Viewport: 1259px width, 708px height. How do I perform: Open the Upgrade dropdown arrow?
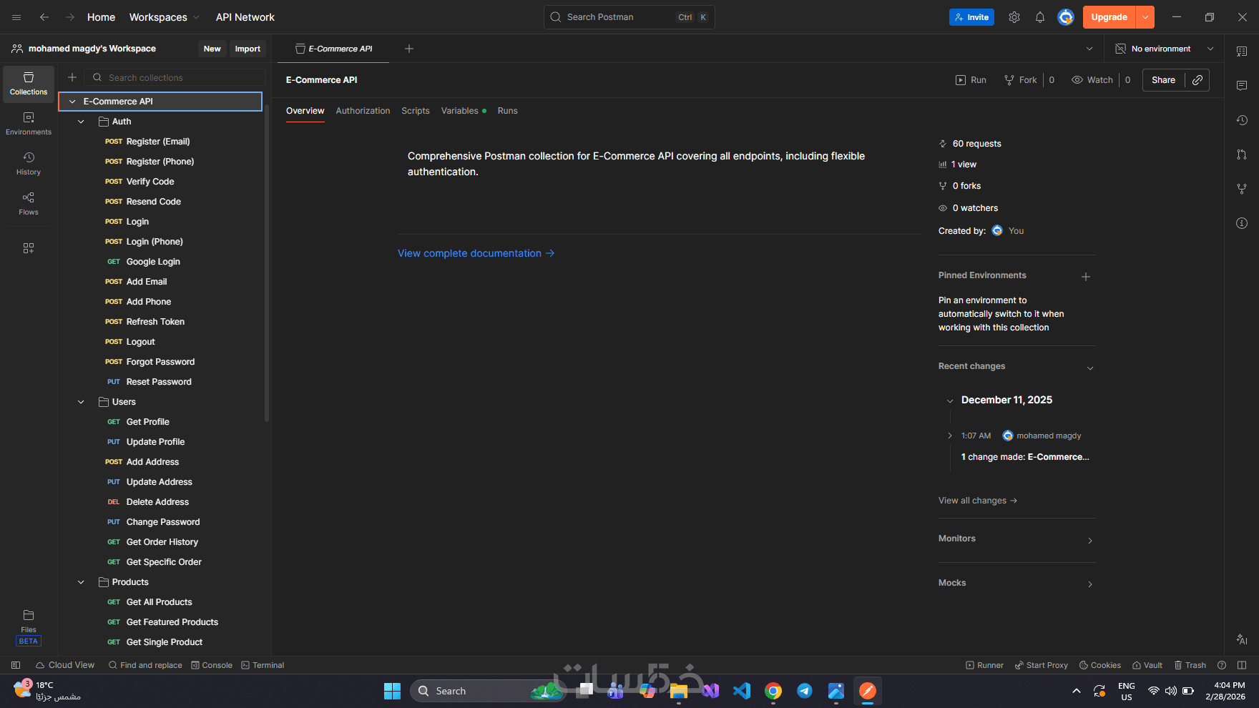point(1145,17)
